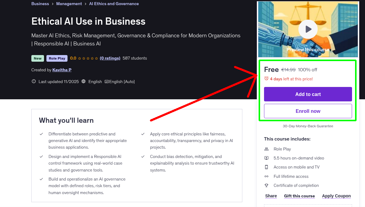Click the on-demand video icon

point(266,158)
